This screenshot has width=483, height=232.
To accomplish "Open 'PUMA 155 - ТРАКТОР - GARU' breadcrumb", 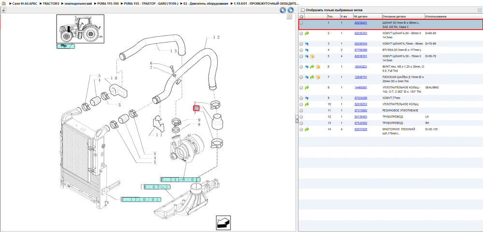I will pos(151,3).
